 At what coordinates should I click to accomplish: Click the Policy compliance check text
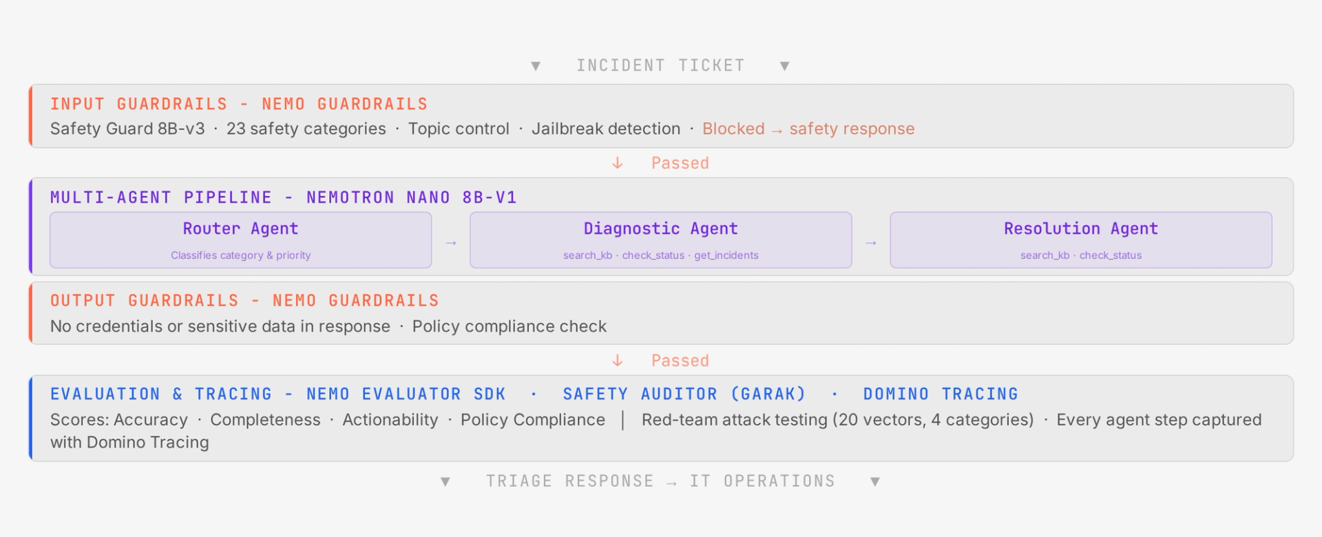[509, 326]
